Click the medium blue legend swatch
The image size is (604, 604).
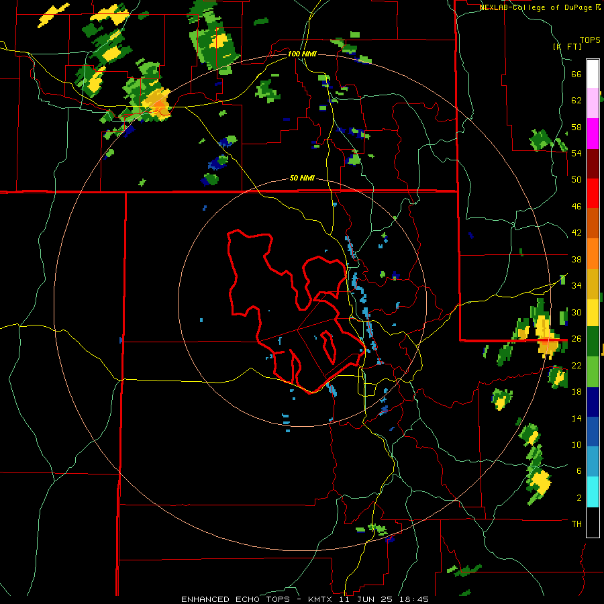click(593, 432)
